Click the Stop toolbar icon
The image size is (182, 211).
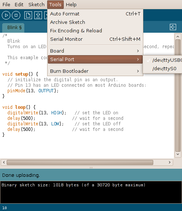(16, 15)
